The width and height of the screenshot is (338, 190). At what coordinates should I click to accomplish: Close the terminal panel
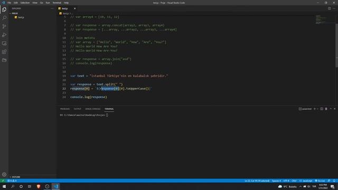coord(335,109)
